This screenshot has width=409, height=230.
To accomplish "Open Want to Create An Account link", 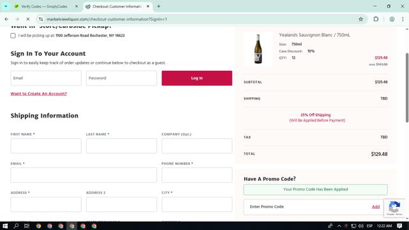I will point(38,94).
